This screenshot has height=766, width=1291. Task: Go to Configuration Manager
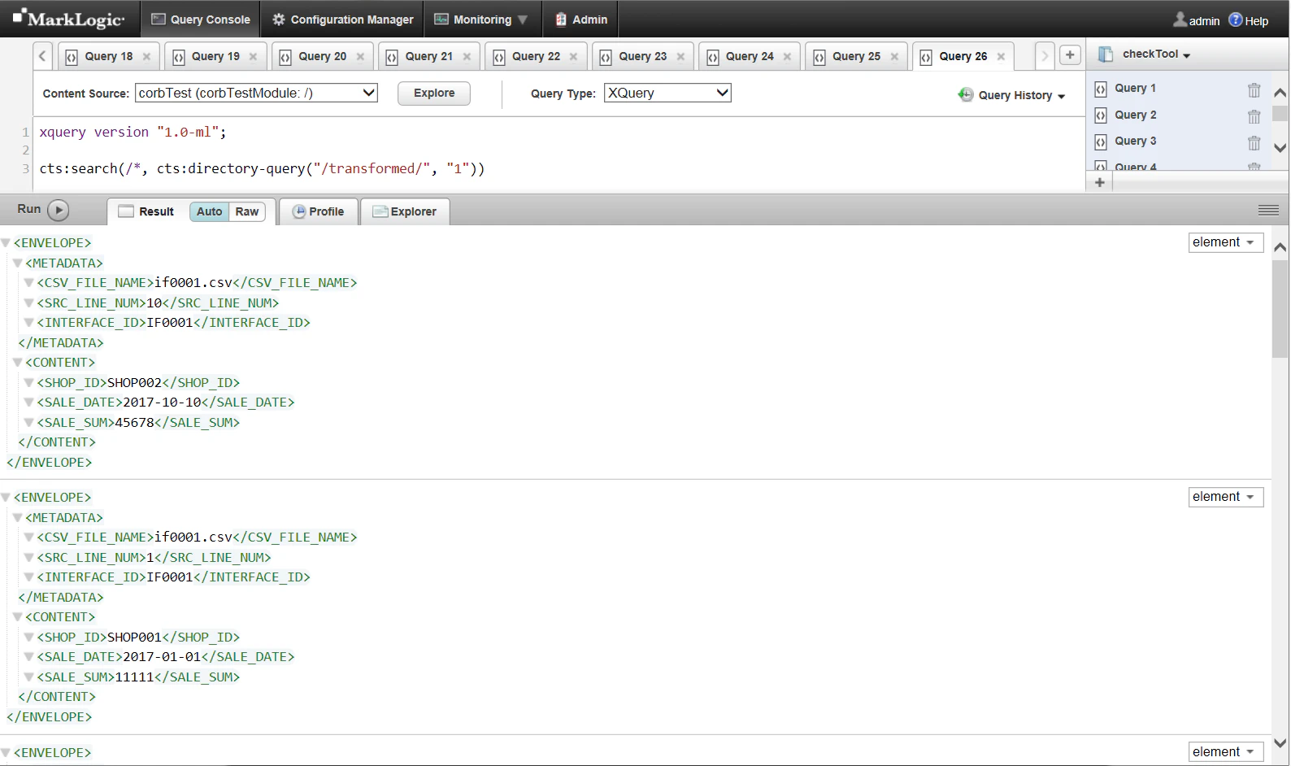pos(342,20)
